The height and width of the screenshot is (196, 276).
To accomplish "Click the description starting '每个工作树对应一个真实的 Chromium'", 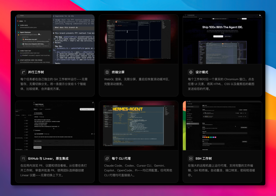I will point(221,84).
